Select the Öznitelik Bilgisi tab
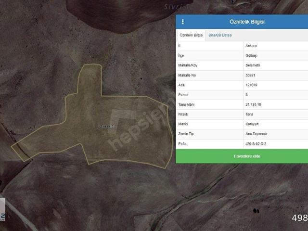This screenshot has width=308, height=231. point(192,36)
